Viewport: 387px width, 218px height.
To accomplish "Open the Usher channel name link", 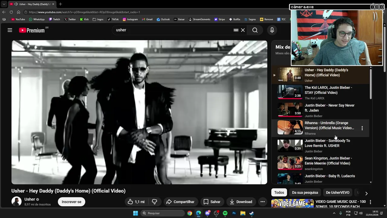I will click(30, 199).
